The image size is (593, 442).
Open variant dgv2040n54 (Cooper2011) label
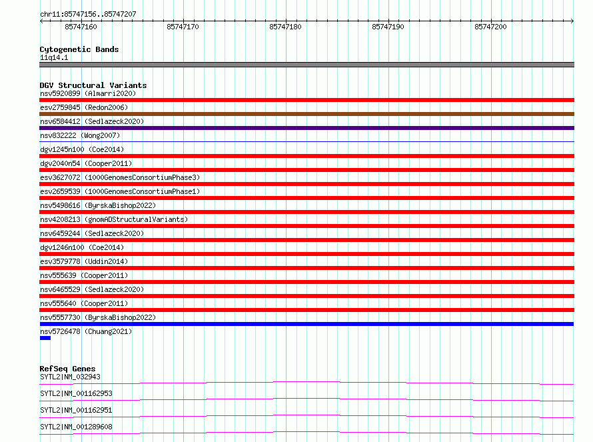86,163
